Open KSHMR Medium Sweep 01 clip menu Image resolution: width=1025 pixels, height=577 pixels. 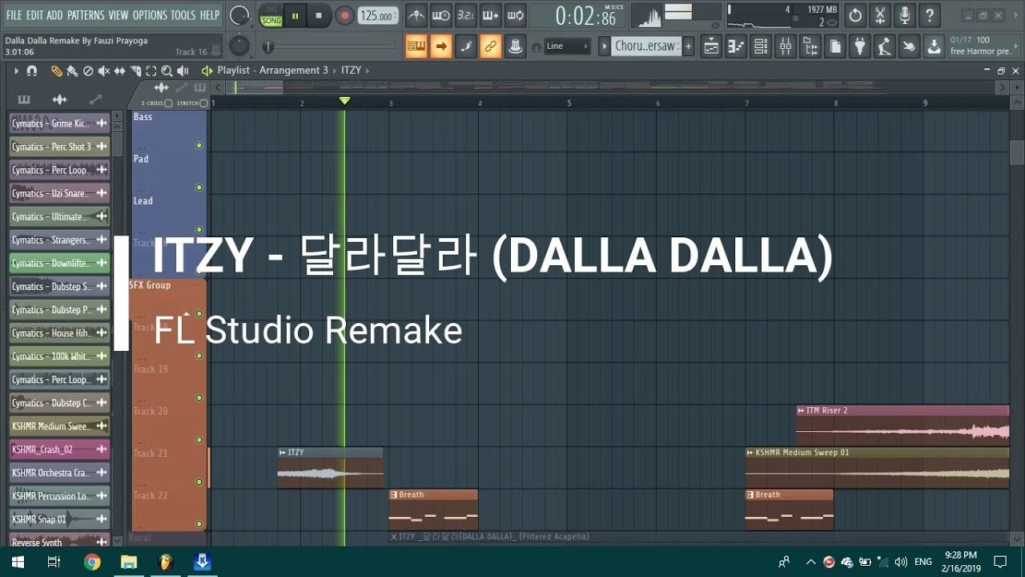750,453
